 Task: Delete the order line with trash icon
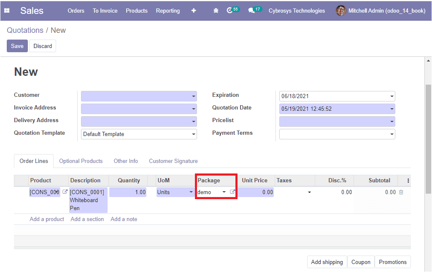tap(401, 192)
